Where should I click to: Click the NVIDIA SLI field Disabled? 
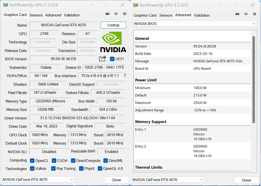click(x=49, y=152)
